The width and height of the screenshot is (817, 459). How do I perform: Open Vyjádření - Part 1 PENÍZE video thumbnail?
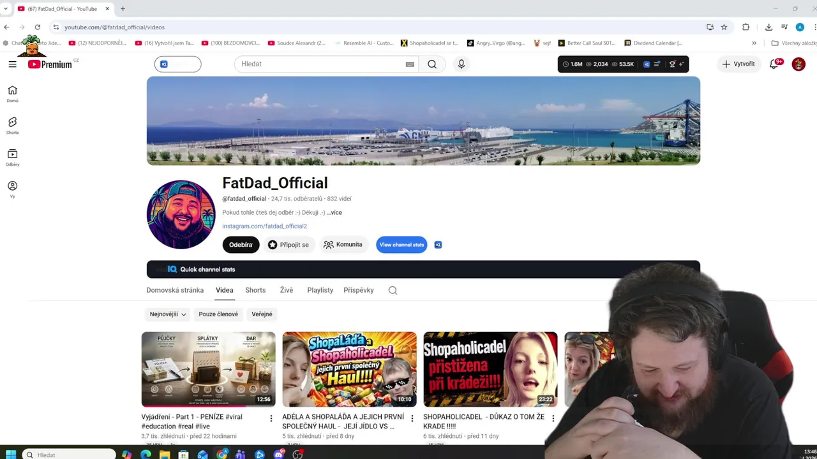tap(208, 369)
